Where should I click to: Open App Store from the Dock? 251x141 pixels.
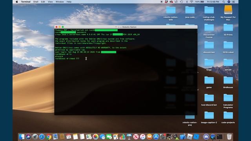pyautogui.click(x=156, y=137)
